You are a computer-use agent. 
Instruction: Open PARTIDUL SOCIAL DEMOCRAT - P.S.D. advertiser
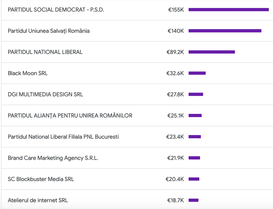(56, 10)
